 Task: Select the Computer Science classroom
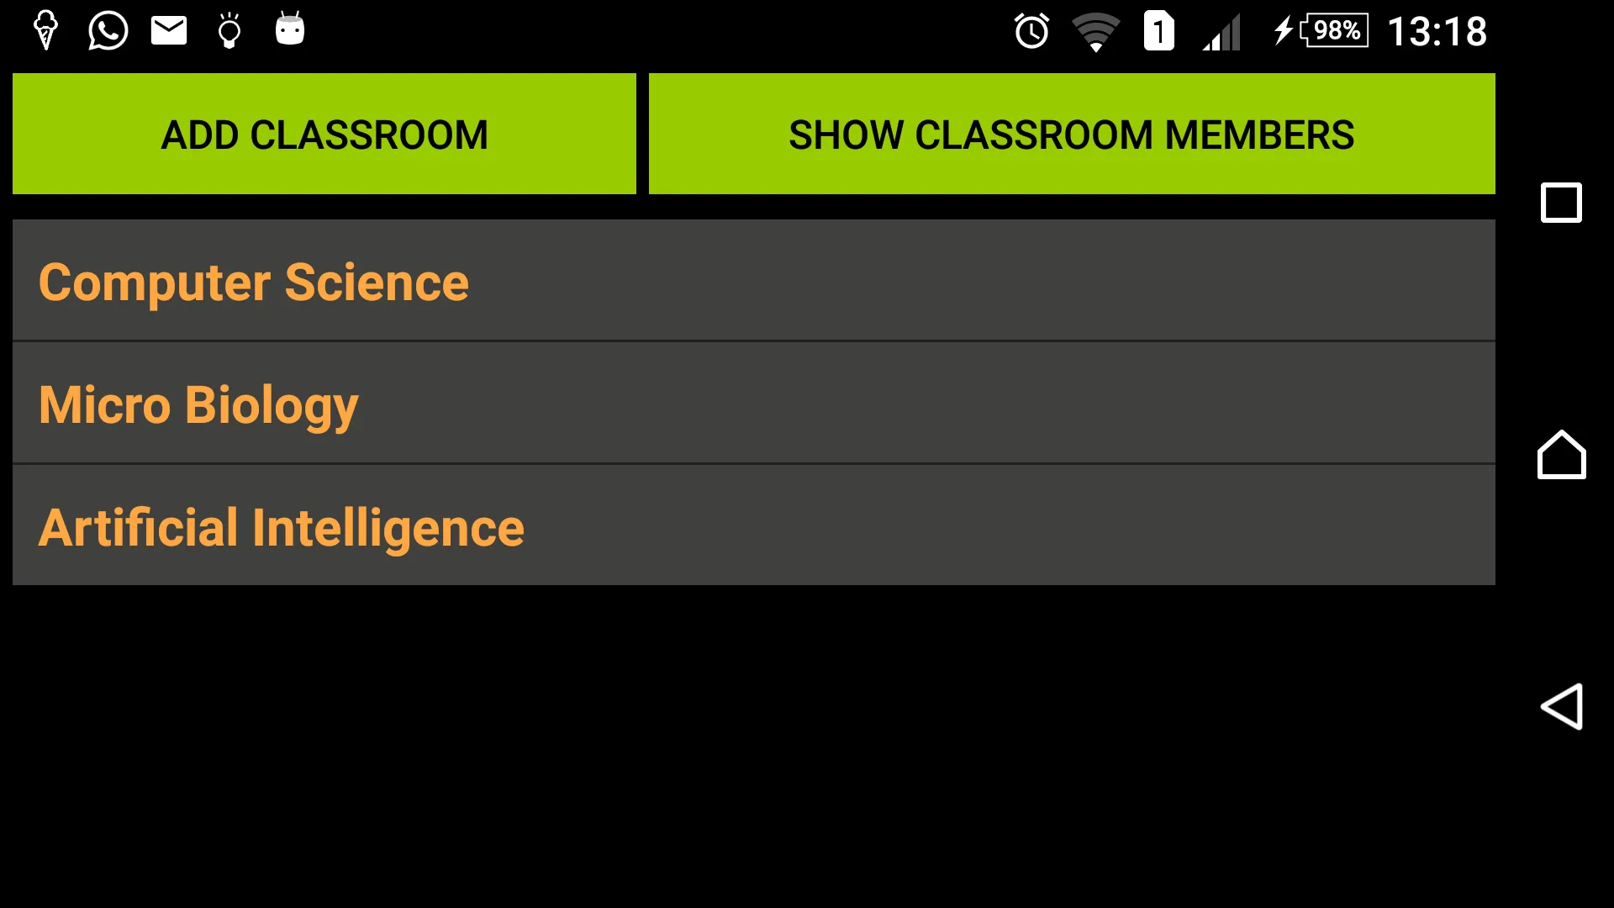click(x=754, y=282)
